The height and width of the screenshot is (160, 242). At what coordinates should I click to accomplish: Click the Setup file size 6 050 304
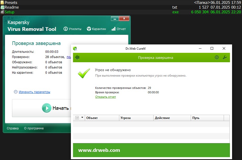[200, 12]
